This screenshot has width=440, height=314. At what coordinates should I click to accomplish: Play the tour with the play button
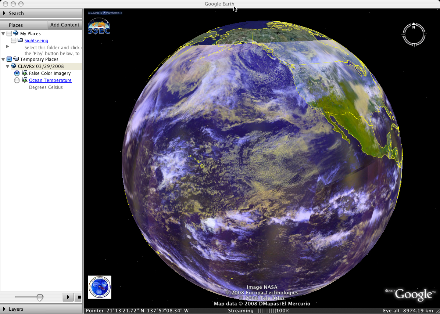pyautogui.click(x=68, y=297)
